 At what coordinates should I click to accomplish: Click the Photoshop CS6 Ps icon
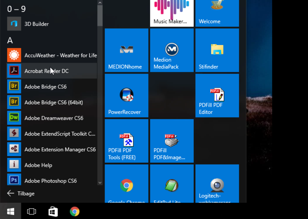coord(14,180)
